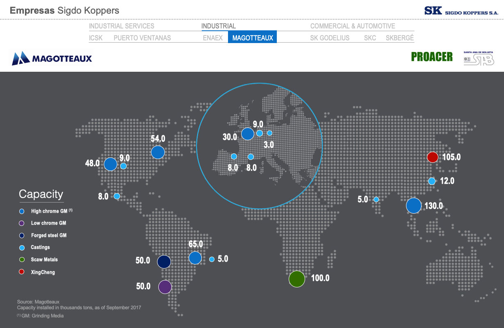Click the castings dot in Spain
504x328 pixels.
click(x=234, y=156)
